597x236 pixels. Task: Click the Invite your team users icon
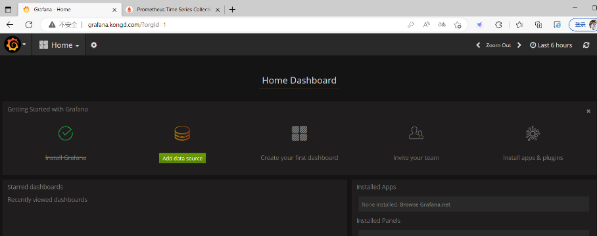coord(416,134)
